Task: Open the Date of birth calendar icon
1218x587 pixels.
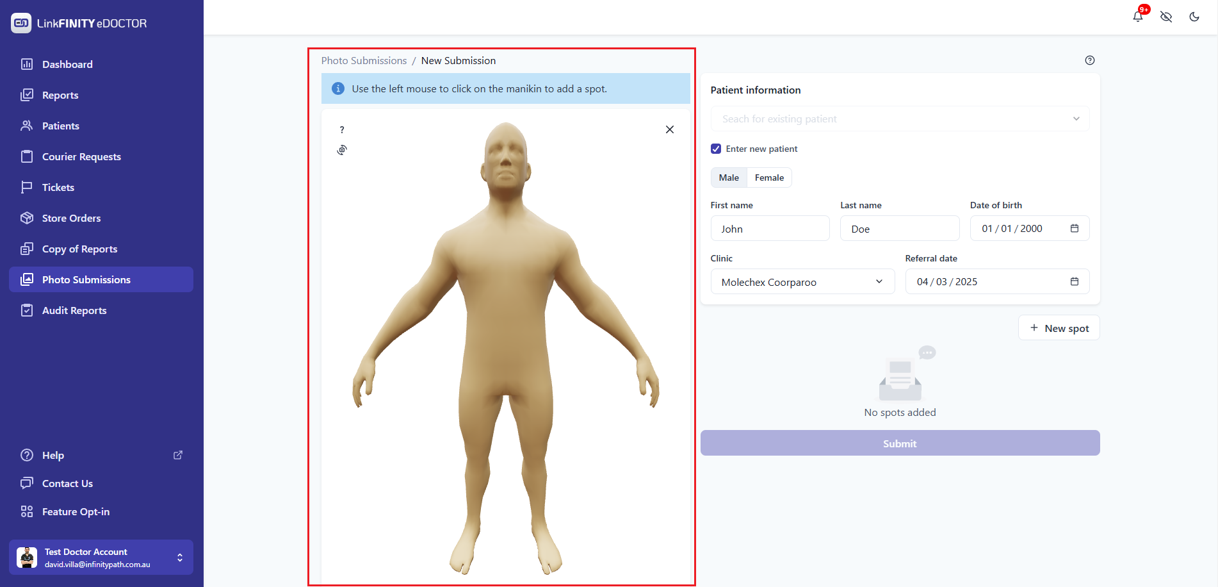Action: (1075, 229)
